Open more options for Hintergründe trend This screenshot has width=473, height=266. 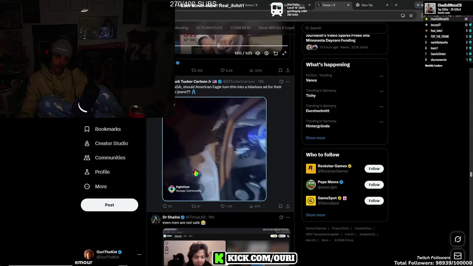coord(381,122)
